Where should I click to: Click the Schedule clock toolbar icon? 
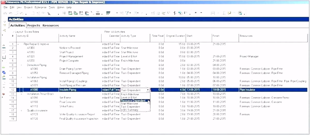click(x=158, y=13)
